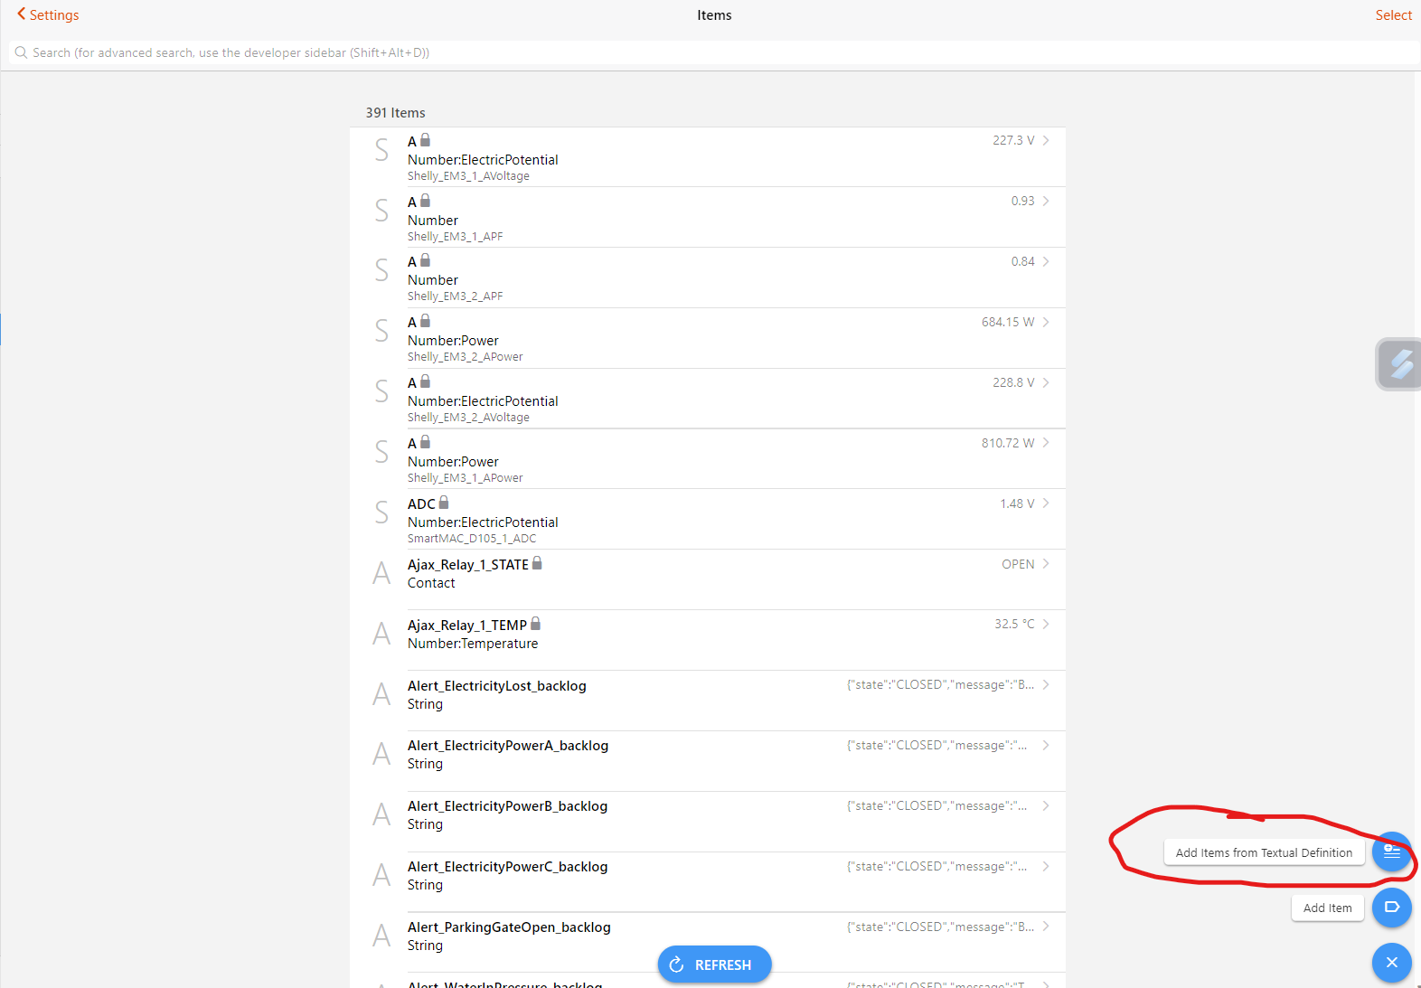Open the Shelly_EM3_2_APower list item
The image size is (1421, 988).
pos(708,338)
